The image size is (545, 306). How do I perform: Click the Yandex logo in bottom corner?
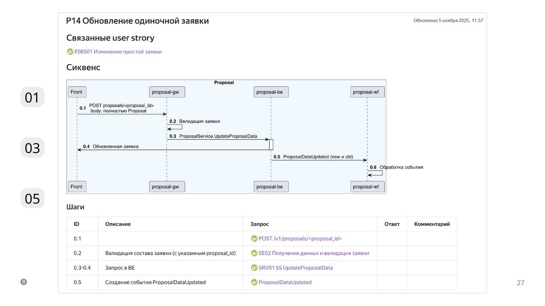point(24,282)
